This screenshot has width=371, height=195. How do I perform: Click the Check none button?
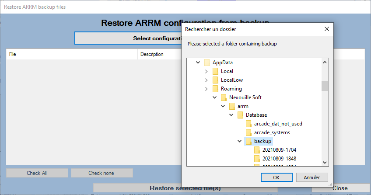tap(101, 173)
